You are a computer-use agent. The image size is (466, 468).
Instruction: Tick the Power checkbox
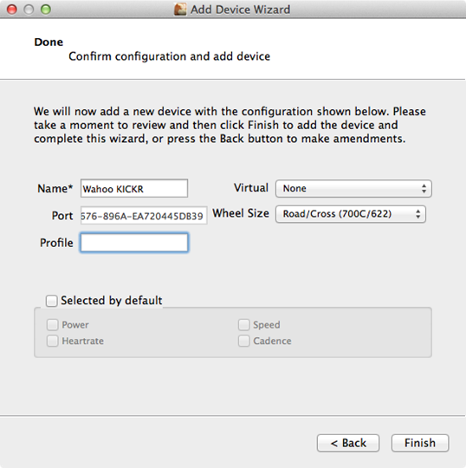pos(52,325)
